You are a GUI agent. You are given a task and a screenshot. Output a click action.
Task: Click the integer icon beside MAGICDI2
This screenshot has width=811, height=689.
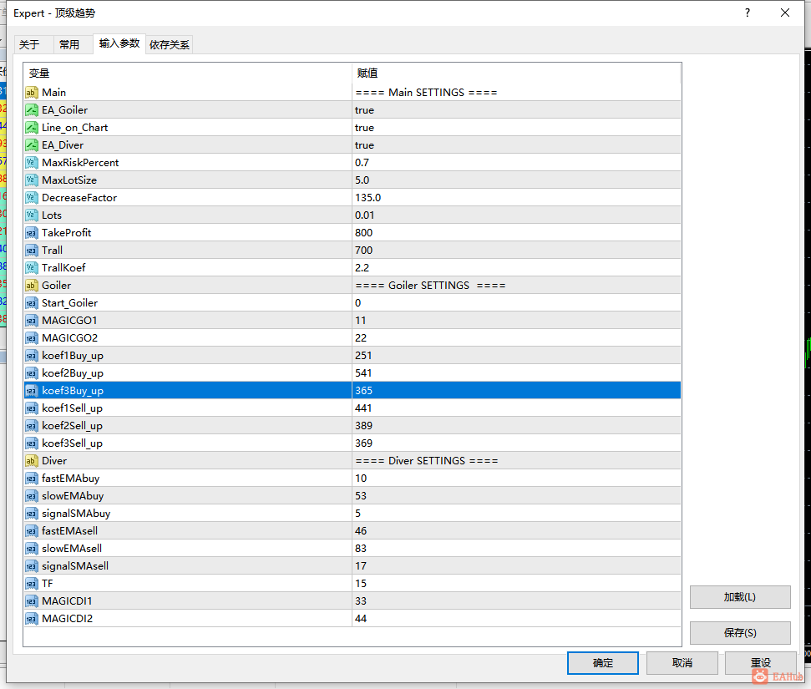click(32, 619)
